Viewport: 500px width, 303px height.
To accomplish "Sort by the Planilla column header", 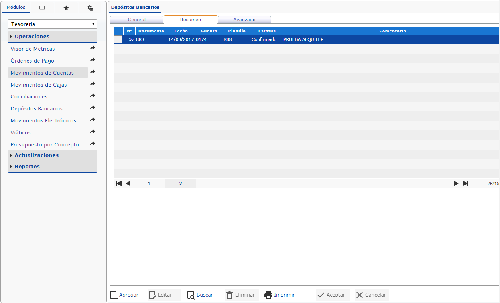I will [x=237, y=31].
